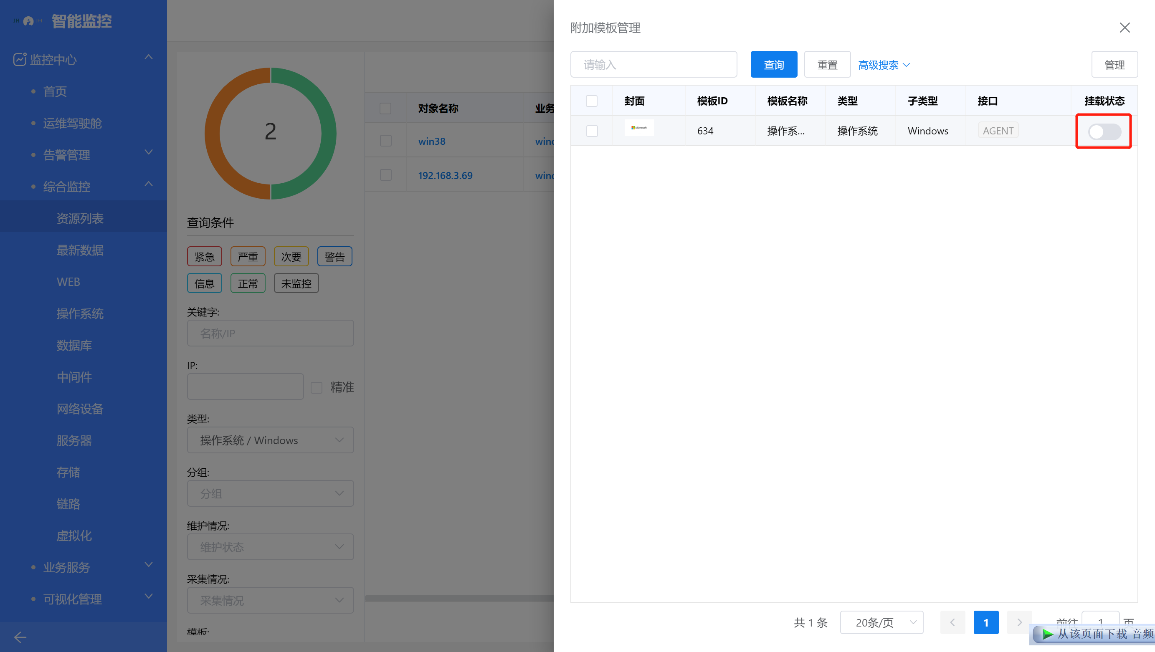1155x652 pixels.
Task: Open the win38 object link
Action: click(432, 141)
